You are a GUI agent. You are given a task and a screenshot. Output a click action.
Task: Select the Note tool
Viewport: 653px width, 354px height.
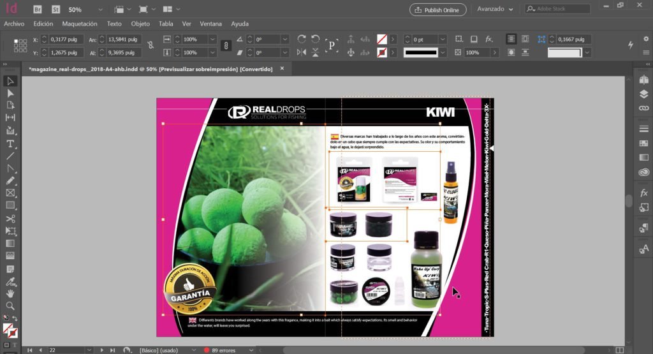[10, 269]
